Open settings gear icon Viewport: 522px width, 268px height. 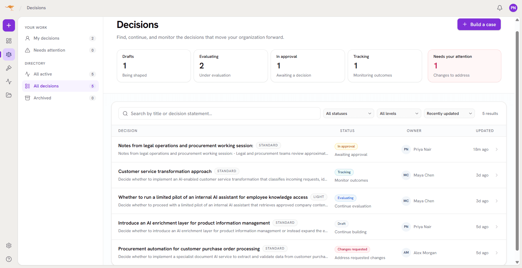(9, 245)
